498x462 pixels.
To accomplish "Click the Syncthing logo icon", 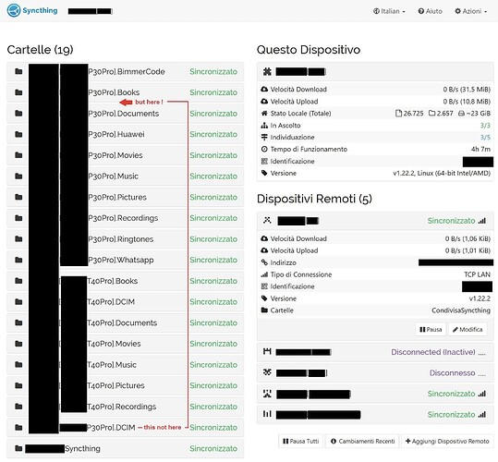I will tap(13, 10).
